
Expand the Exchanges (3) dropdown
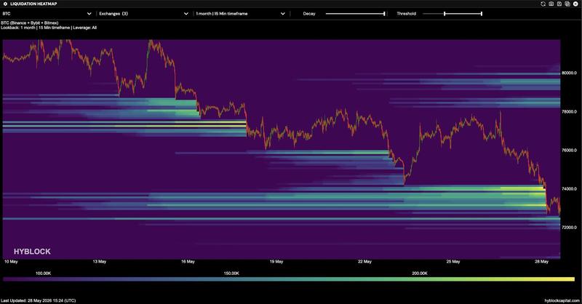(143, 14)
